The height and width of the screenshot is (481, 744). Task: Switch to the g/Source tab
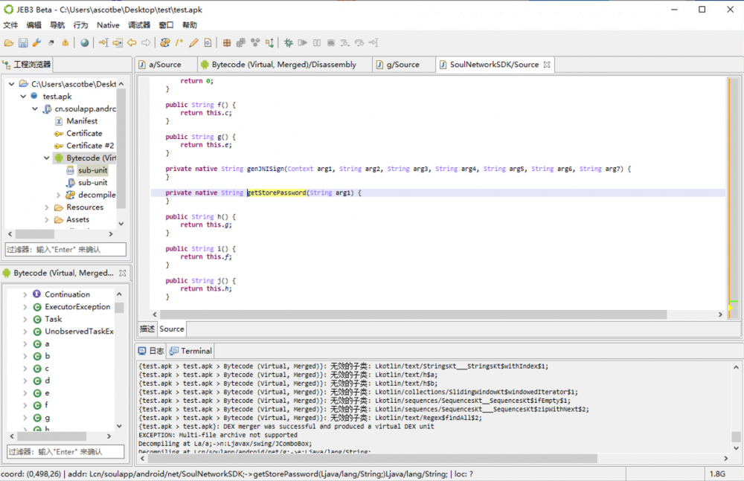[x=402, y=65]
